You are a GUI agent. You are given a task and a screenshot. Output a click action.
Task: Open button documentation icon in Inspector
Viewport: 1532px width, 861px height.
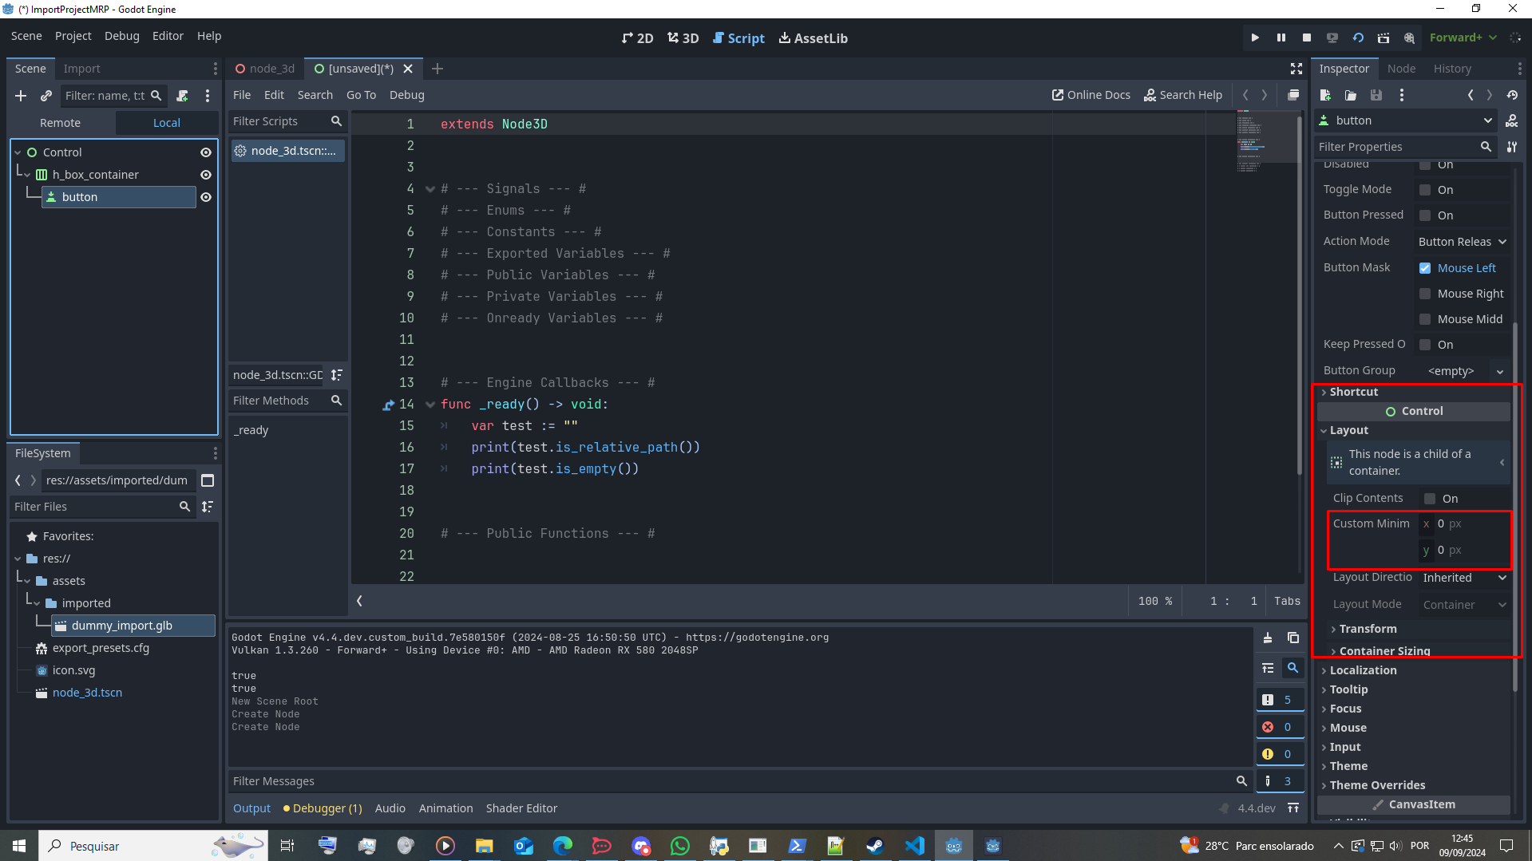point(1512,120)
